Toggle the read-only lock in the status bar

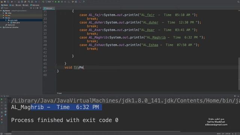(x=233, y=134)
